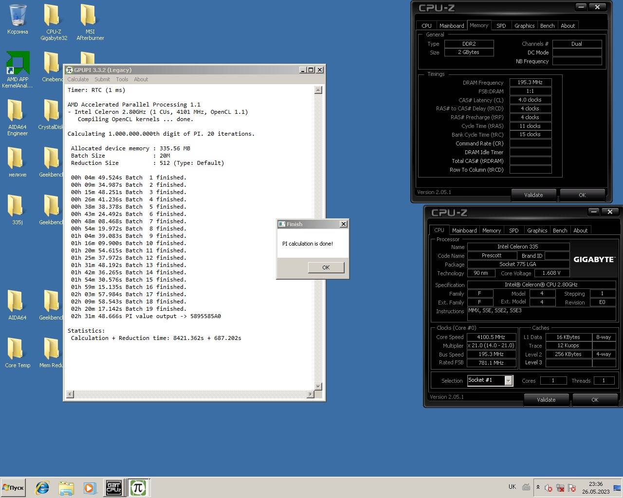Confirm OK in the Finish dialog
The height and width of the screenshot is (498, 623).
click(x=326, y=267)
